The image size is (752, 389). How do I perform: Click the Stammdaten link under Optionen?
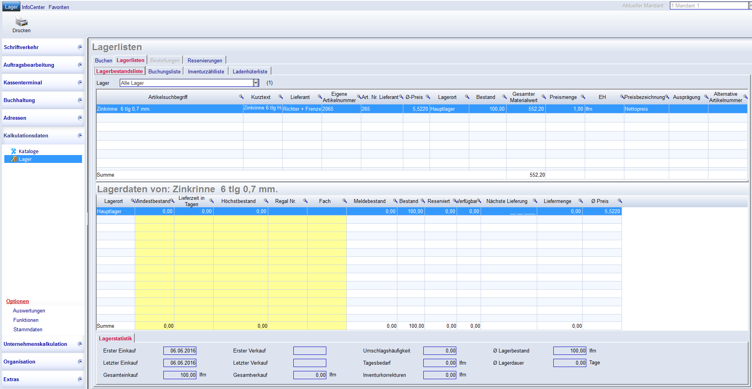[x=28, y=329]
